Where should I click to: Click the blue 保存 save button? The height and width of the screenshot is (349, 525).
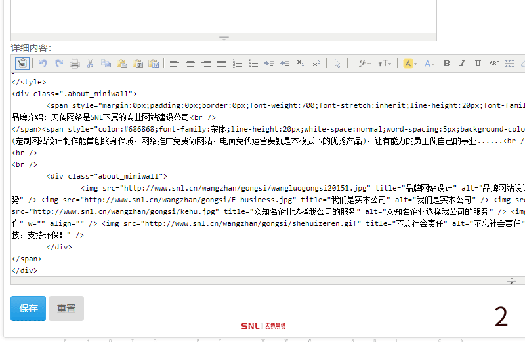tap(28, 308)
